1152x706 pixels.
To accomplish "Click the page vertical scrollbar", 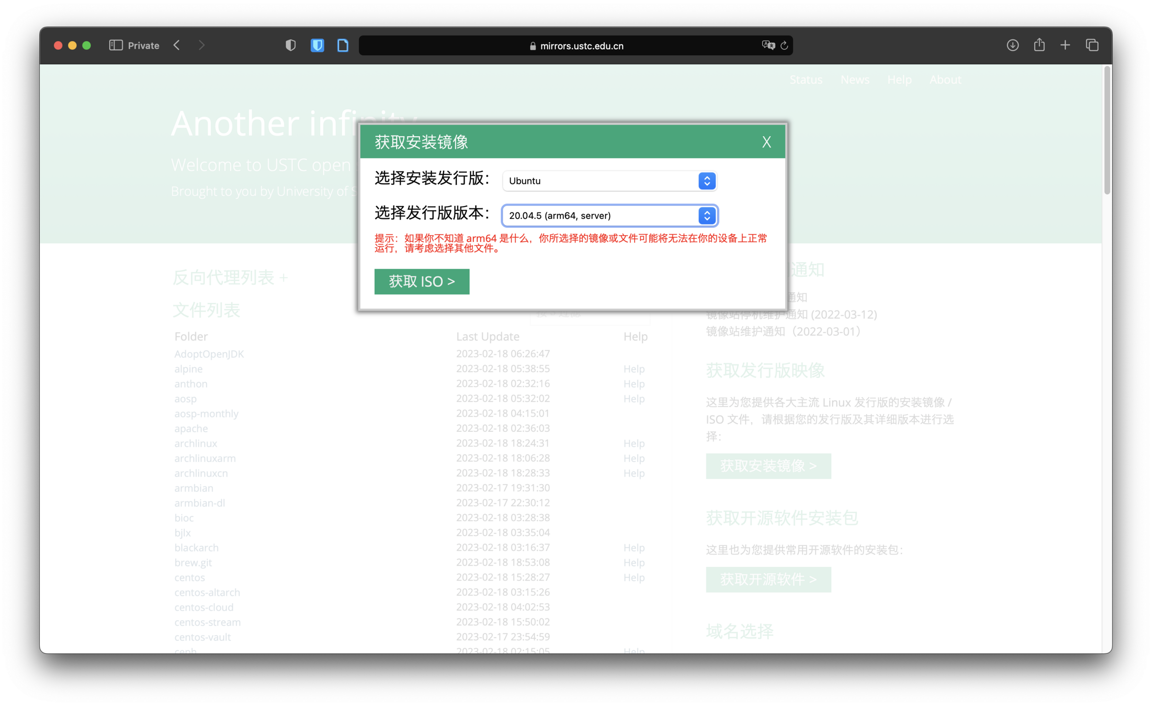I will [x=1107, y=131].
